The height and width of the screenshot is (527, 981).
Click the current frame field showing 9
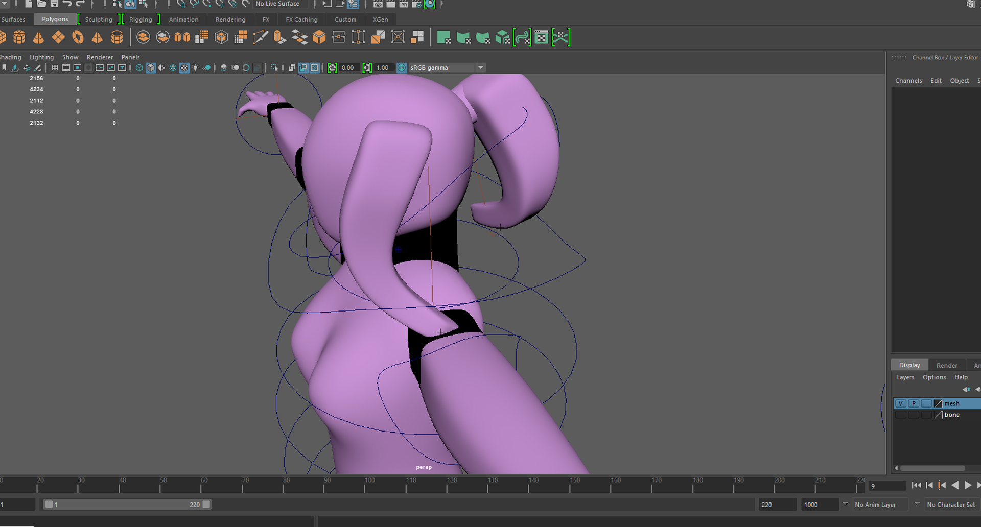tap(887, 486)
